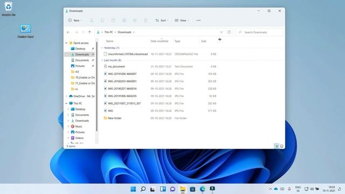Open the Windows Start menu

click(133, 189)
